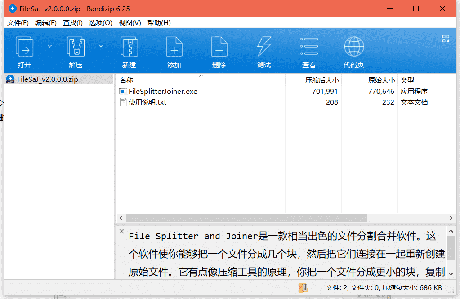Click the compressed size 208 cell

[332, 102]
